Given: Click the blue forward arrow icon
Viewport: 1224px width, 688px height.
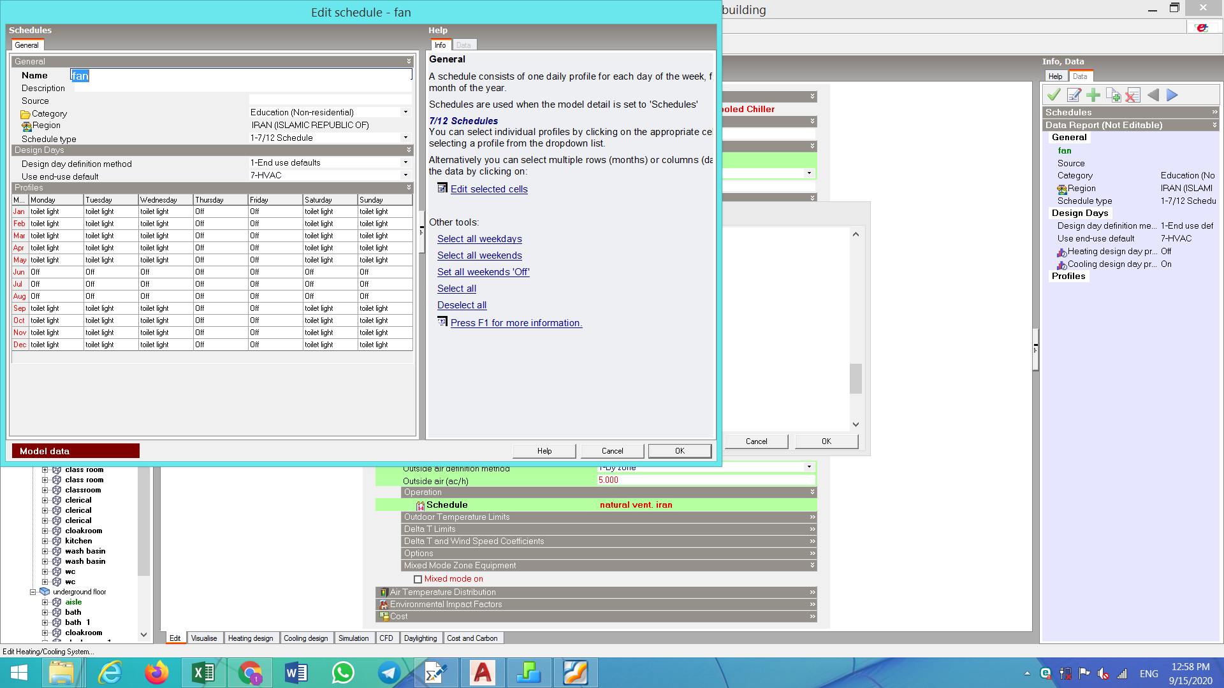Looking at the screenshot, I should click(1172, 95).
